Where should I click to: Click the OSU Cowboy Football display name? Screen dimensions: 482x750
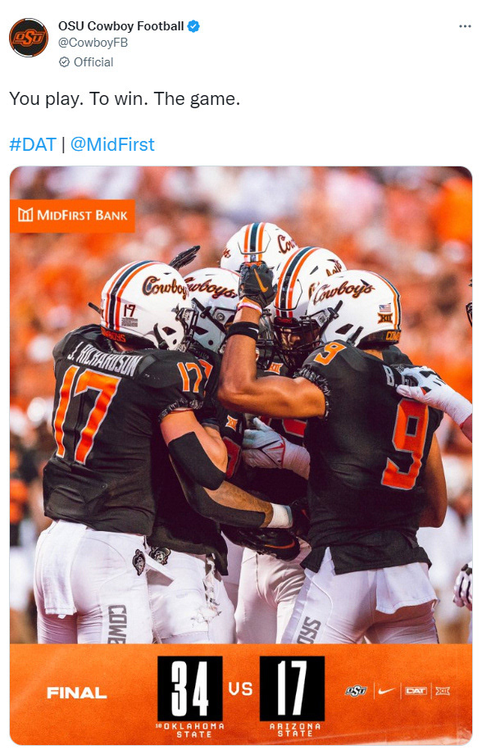[x=121, y=26]
